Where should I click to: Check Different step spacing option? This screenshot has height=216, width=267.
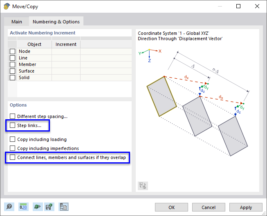[x=12, y=116]
